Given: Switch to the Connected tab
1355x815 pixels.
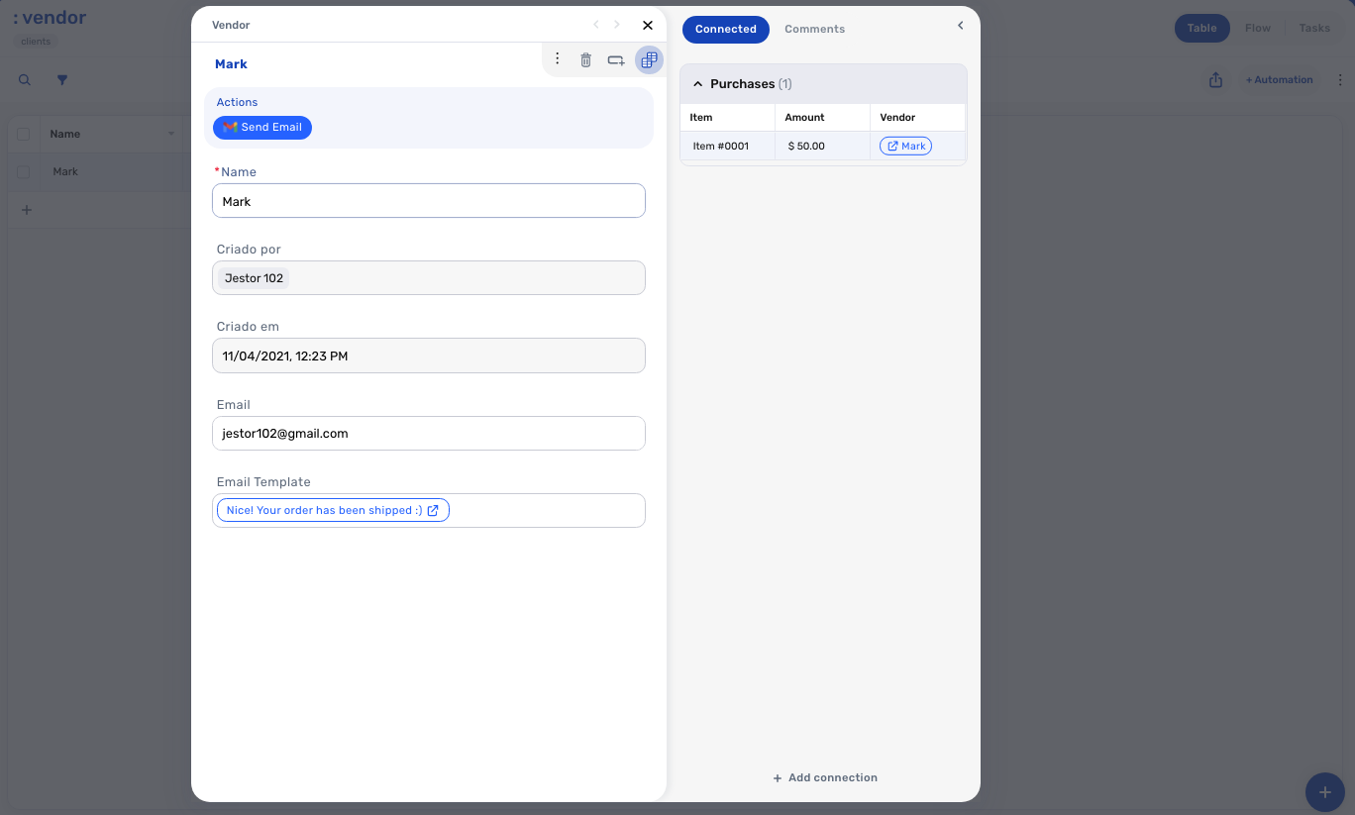Looking at the screenshot, I should coord(726,30).
